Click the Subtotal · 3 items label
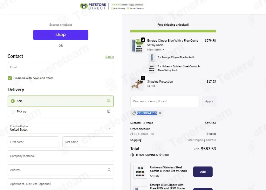 tap(141, 123)
